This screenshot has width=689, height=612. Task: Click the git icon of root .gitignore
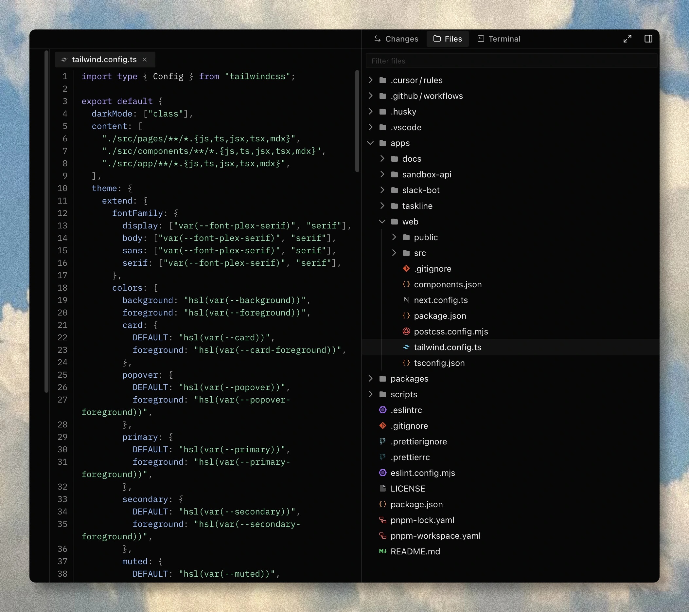click(382, 425)
